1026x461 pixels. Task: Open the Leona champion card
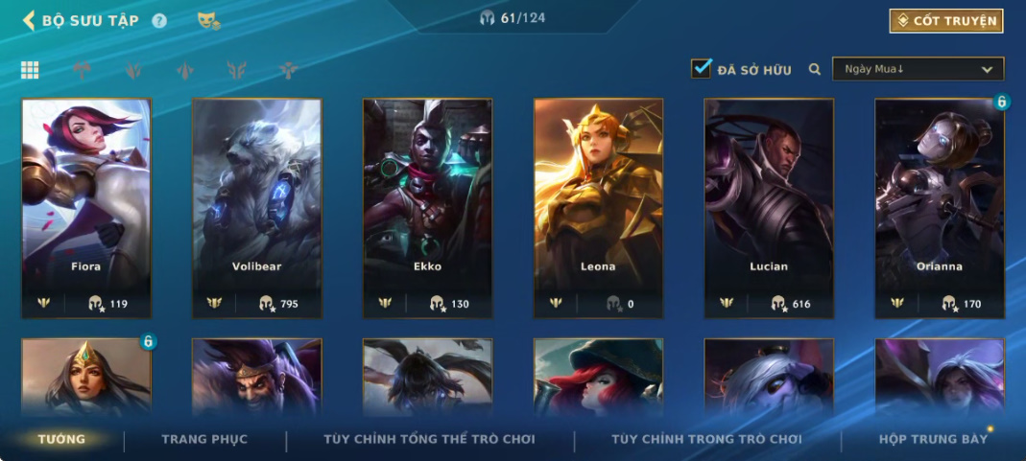tap(598, 208)
